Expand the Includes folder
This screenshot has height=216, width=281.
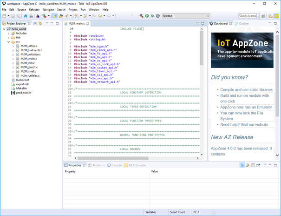[x=8, y=34]
